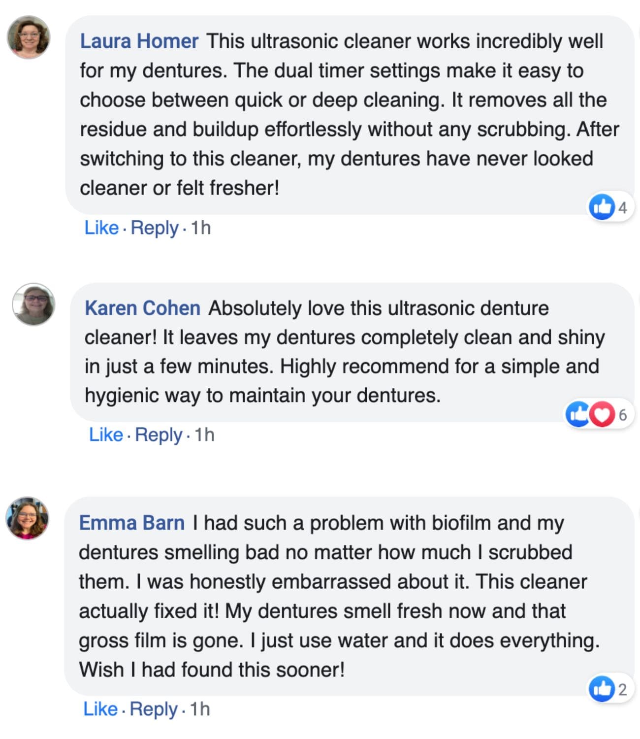Click Emma Barn's profile picture

click(28, 518)
